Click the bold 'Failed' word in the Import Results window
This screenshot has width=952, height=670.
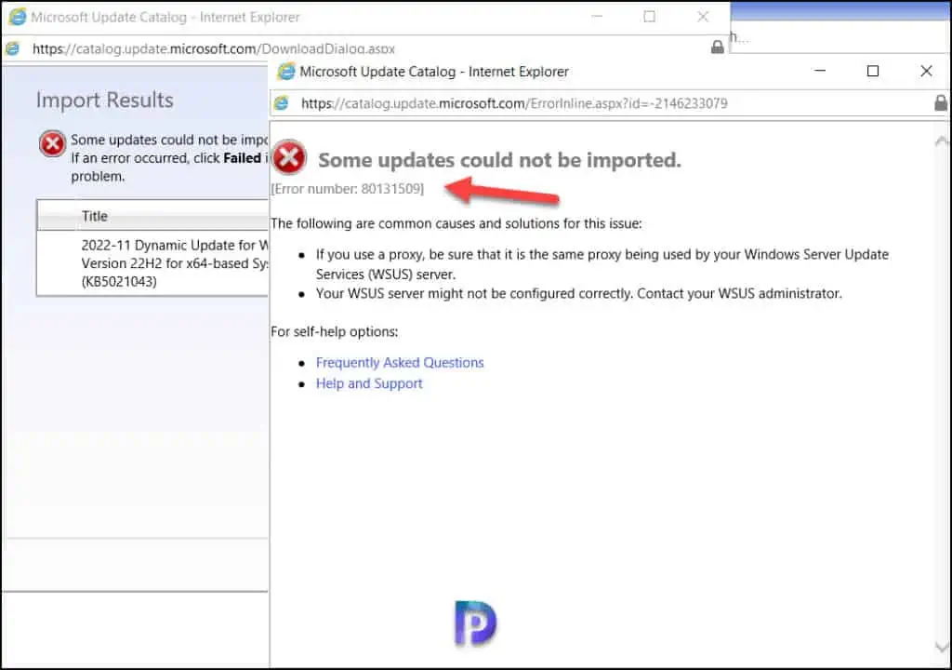click(242, 158)
